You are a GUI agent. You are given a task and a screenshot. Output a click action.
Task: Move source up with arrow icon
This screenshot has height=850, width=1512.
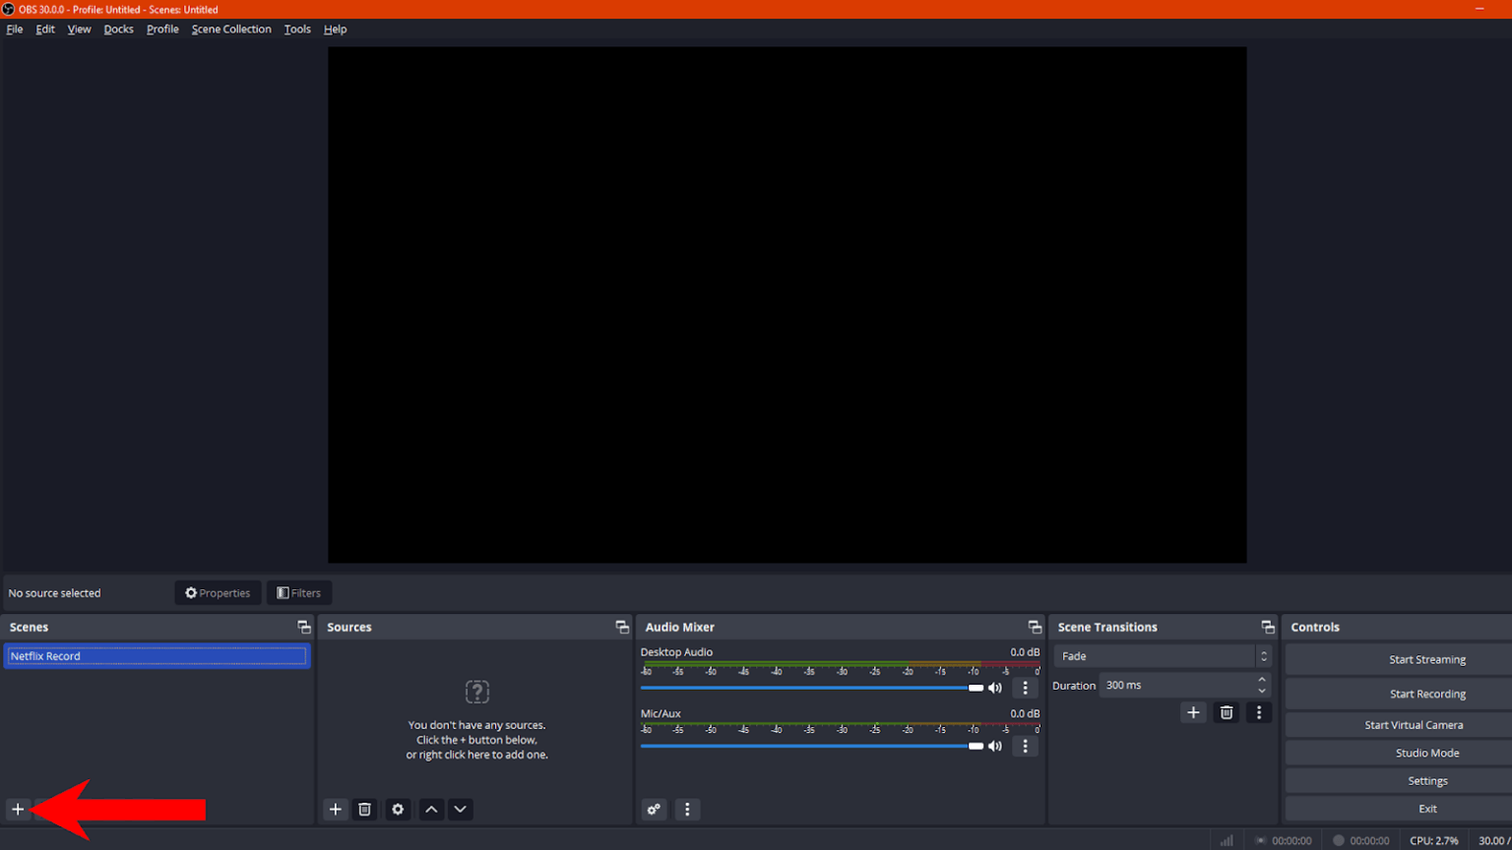(431, 809)
